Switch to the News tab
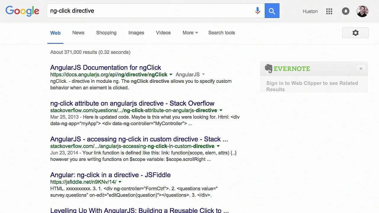The image size is (379, 213). [x=78, y=33]
